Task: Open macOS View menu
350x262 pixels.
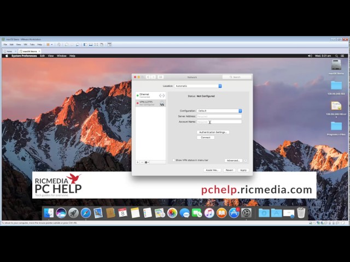Action: point(51,56)
